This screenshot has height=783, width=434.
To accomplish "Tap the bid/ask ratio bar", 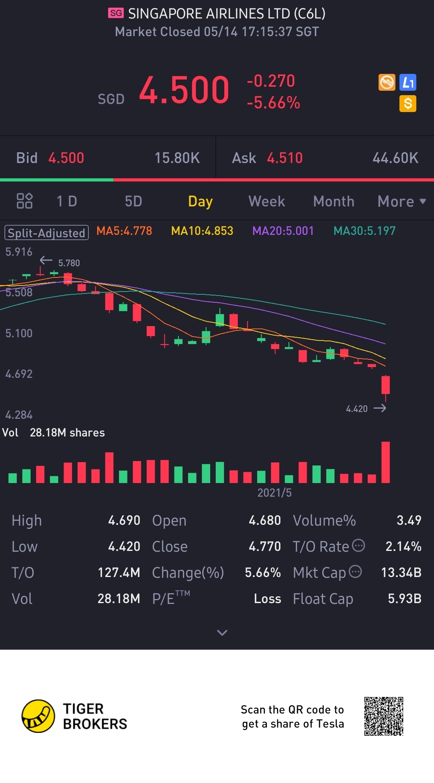I will pyautogui.click(x=217, y=180).
